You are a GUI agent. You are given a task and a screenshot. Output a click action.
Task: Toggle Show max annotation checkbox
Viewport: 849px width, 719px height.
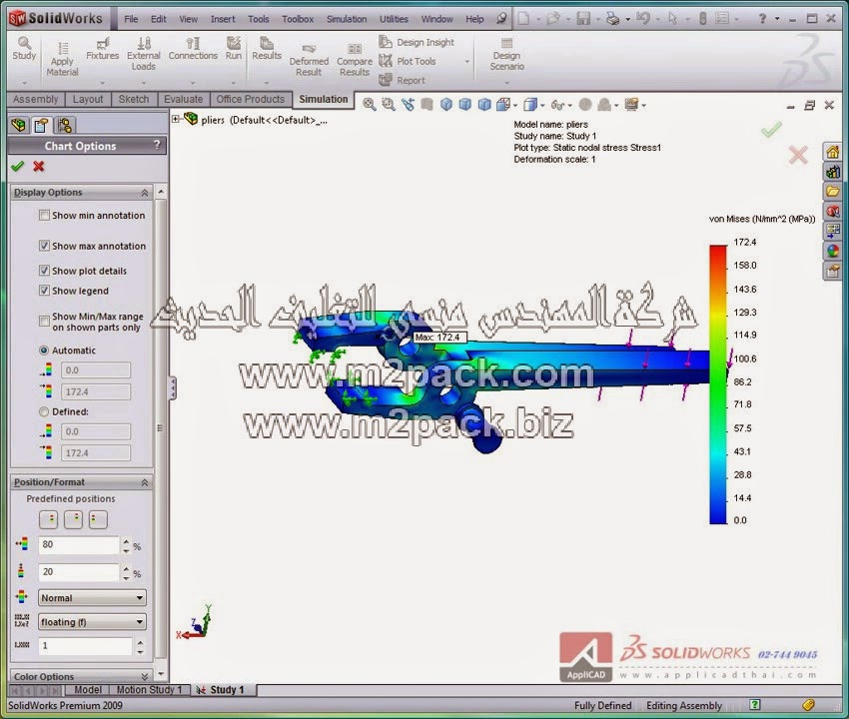44,246
